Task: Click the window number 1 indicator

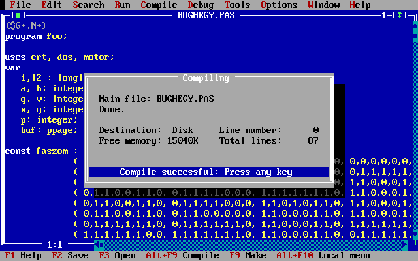Action: (x=384, y=15)
